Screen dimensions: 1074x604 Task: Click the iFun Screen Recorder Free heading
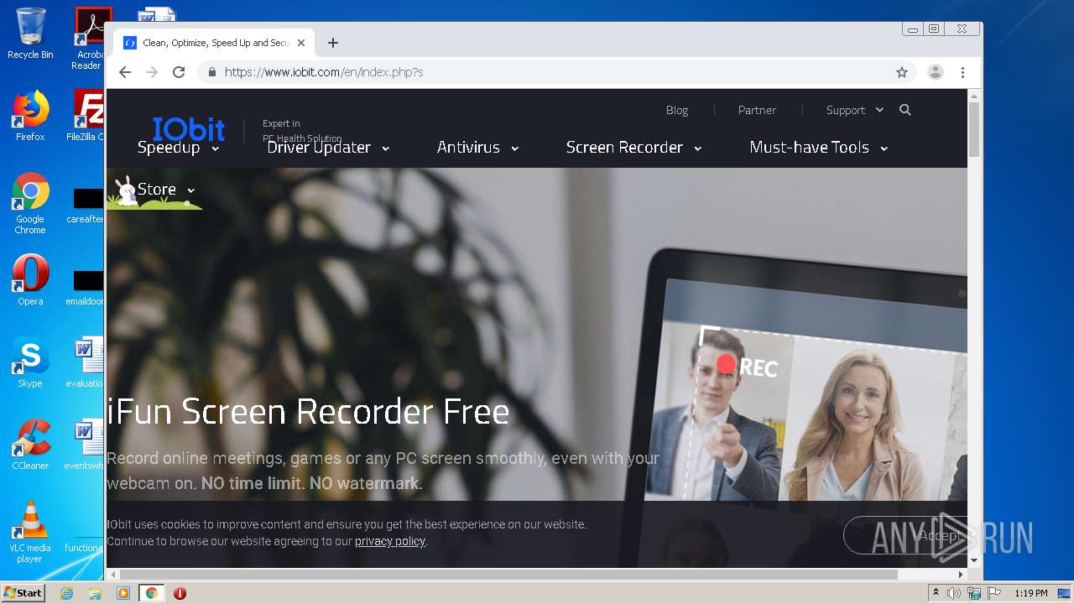(308, 412)
